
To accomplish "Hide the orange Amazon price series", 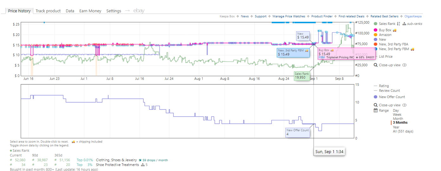I will pos(376,35).
